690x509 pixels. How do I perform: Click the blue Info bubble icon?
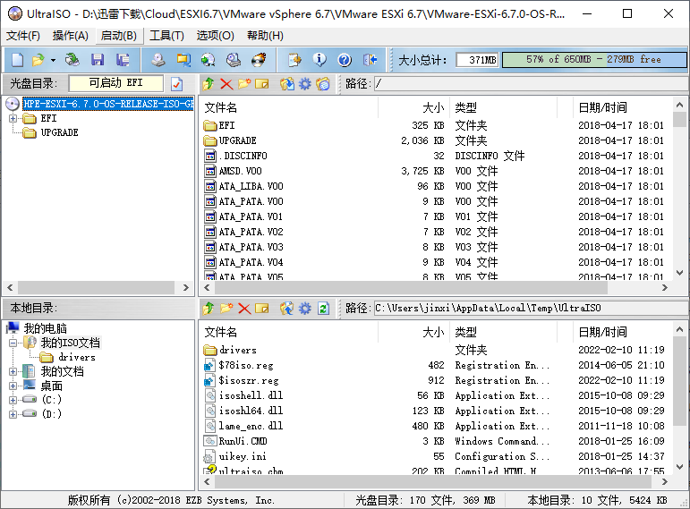point(319,60)
